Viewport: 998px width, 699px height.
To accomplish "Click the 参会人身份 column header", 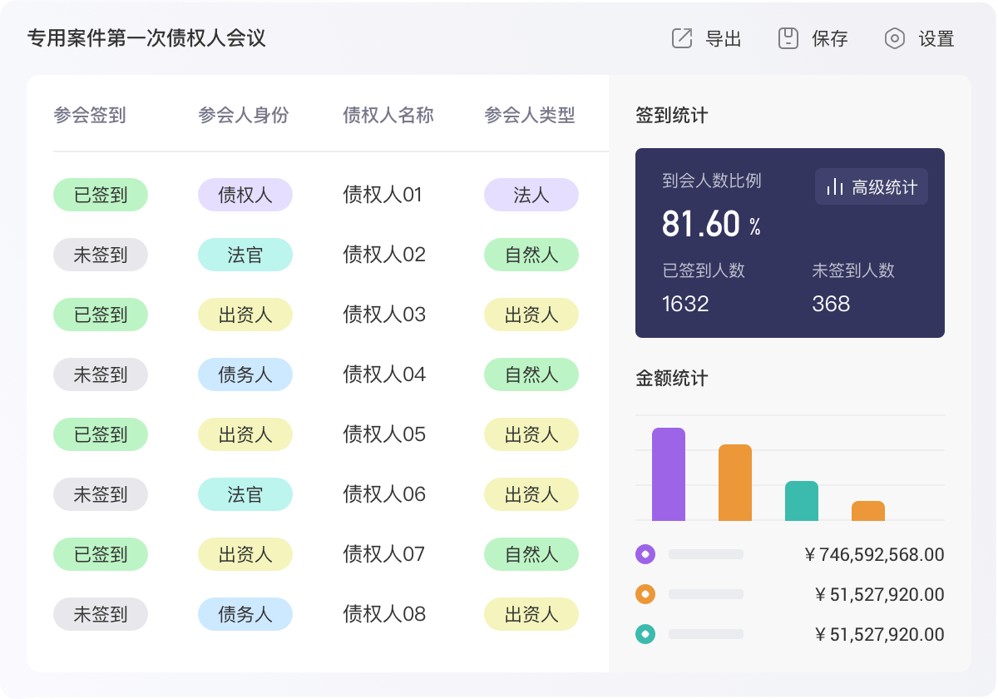I will tap(244, 115).
